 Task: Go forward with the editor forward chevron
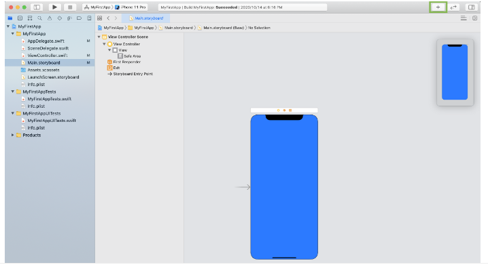(116, 18)
